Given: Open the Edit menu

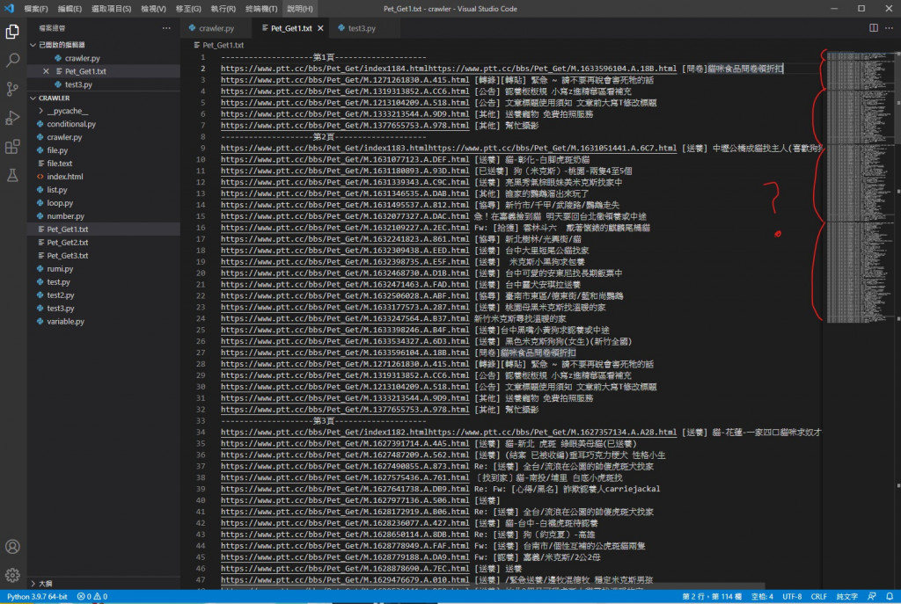Looking at the screenshot, I should click(x=70, y=9).
